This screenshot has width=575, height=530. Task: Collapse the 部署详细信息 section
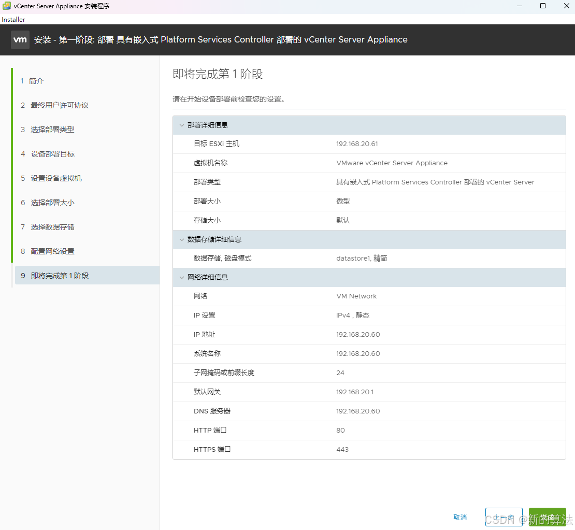coord(181,125)
